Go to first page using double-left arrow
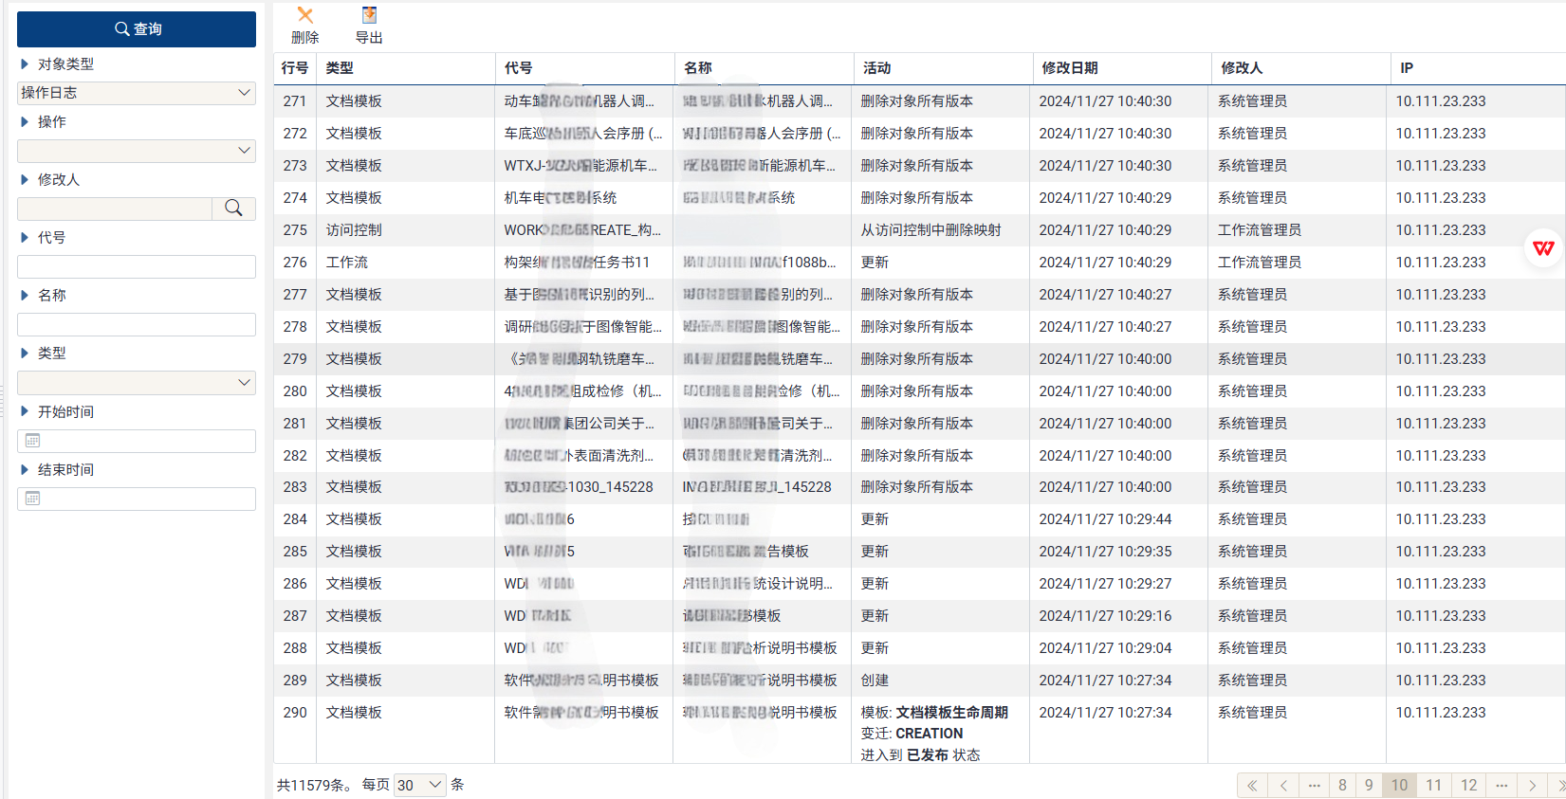Viewport: 1566px width, 799px height. click(x=1252, y=785)
